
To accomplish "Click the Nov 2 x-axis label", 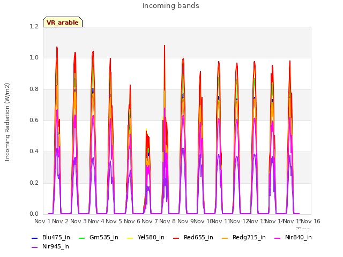I will [x=61, y=221].
